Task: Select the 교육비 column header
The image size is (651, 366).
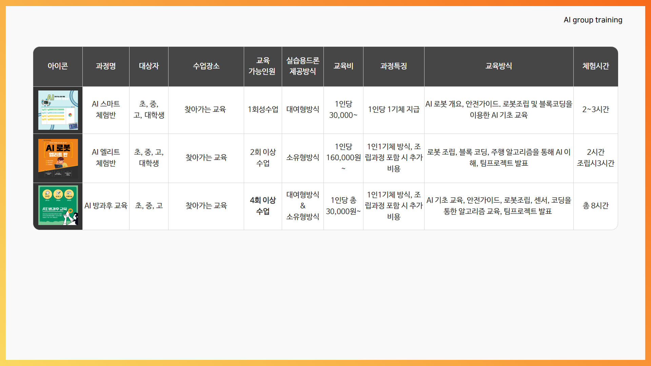Action: point(343,66)
